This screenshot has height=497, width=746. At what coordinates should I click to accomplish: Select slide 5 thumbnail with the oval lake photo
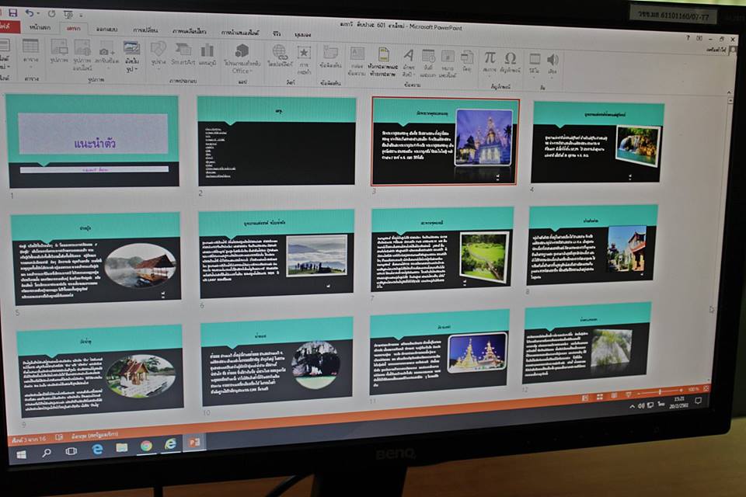96,259
